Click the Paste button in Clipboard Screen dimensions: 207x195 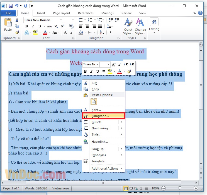click(8, 26)
